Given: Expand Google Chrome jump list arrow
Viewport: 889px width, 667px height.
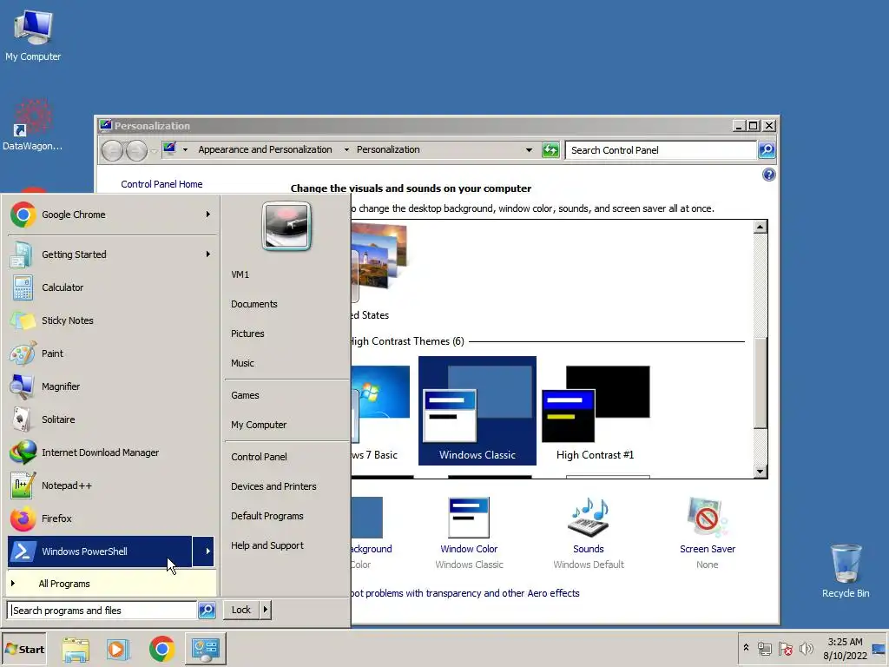Looking at the screenshot, I should (x=208, y=215).
